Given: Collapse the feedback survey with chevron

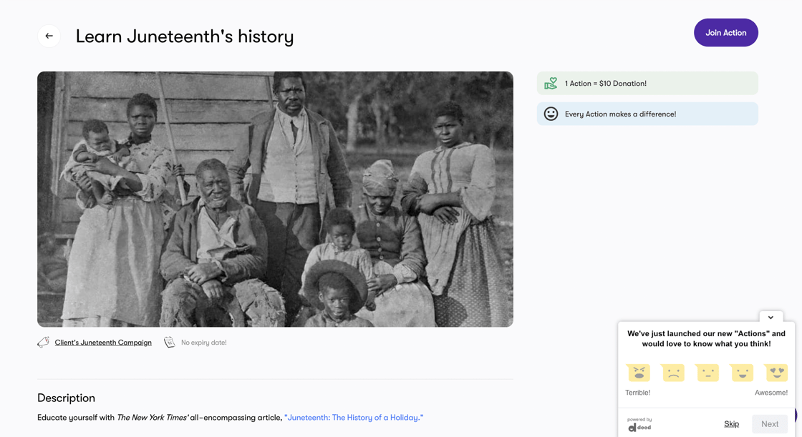Looking at the screenshot, I should click(770, 318).
